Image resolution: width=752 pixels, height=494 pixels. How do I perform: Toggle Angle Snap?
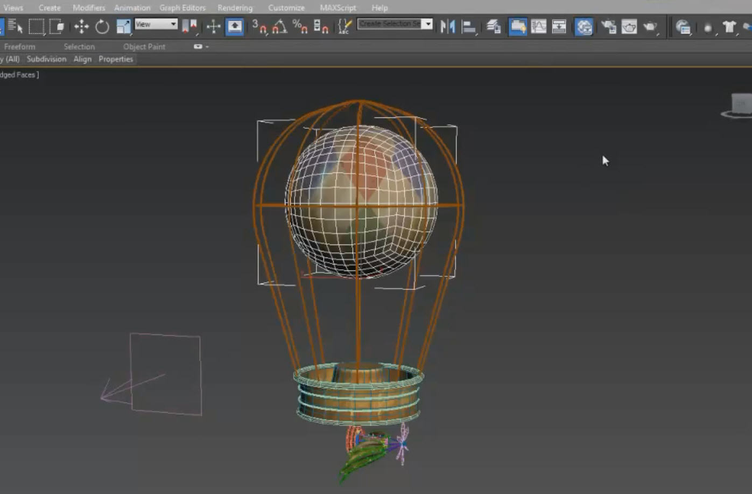[x=279, y=26]
